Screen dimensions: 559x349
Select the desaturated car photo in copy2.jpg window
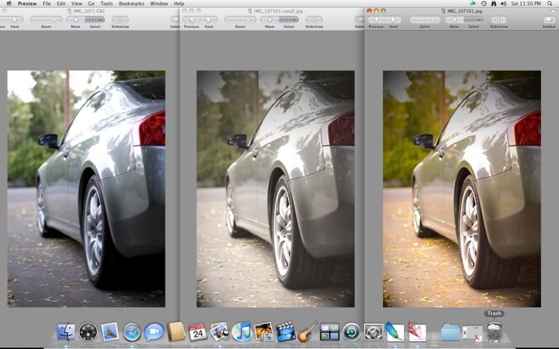coord(275,188)
